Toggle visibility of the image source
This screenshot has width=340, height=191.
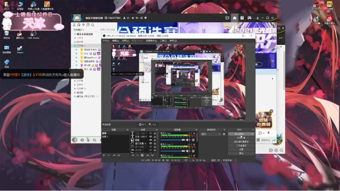151,140
